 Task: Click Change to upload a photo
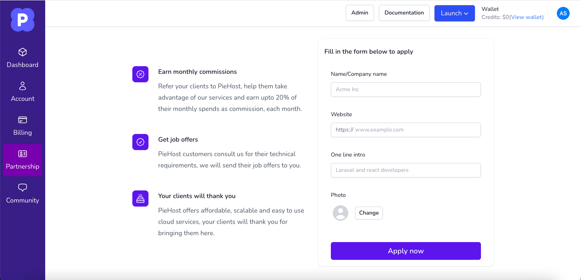tap(368, 213)
